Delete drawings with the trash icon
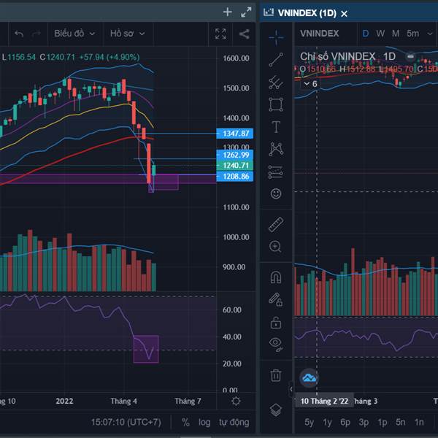Image resolution: width=438 pixels, height=438 pixels. (x=276, y=375)
